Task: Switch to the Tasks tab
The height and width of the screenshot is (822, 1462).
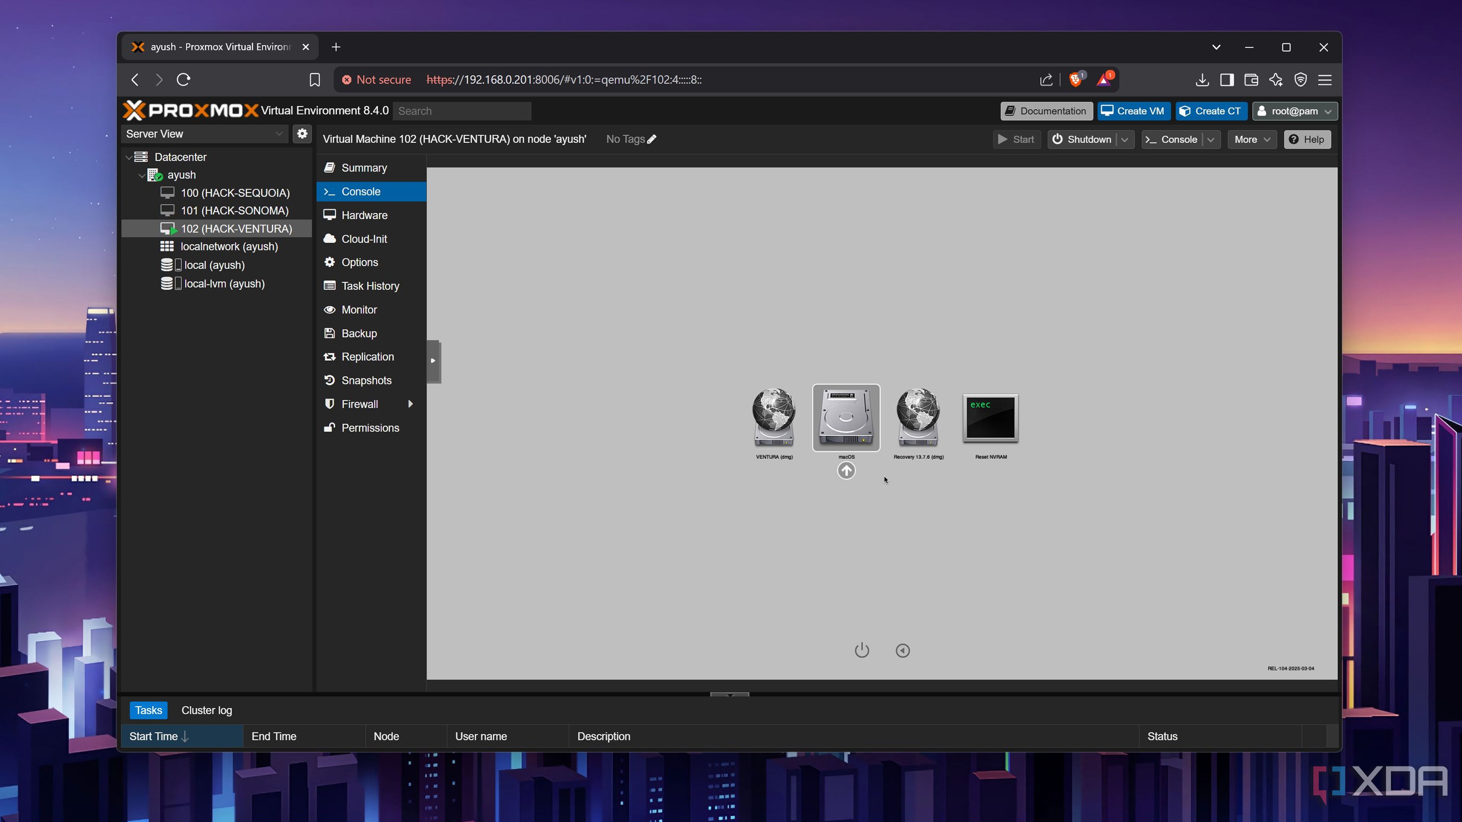Action: click(x=148, y=710)
